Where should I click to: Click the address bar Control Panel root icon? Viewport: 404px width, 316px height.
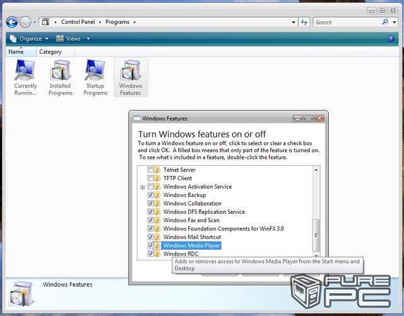[45, 22]
